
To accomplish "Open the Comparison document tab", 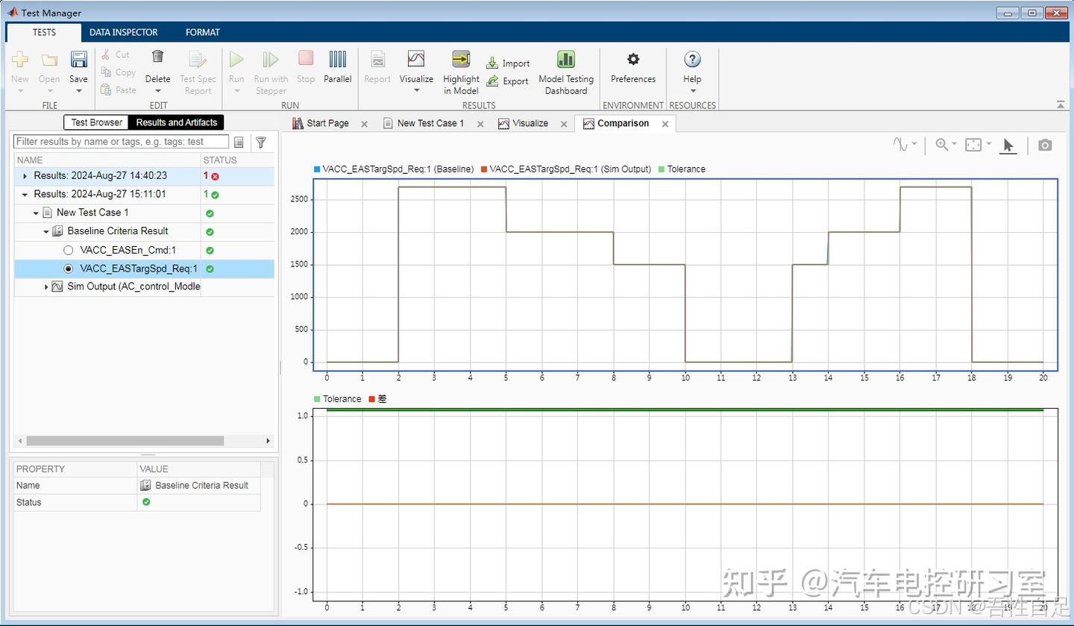I will tap(623, 123).
